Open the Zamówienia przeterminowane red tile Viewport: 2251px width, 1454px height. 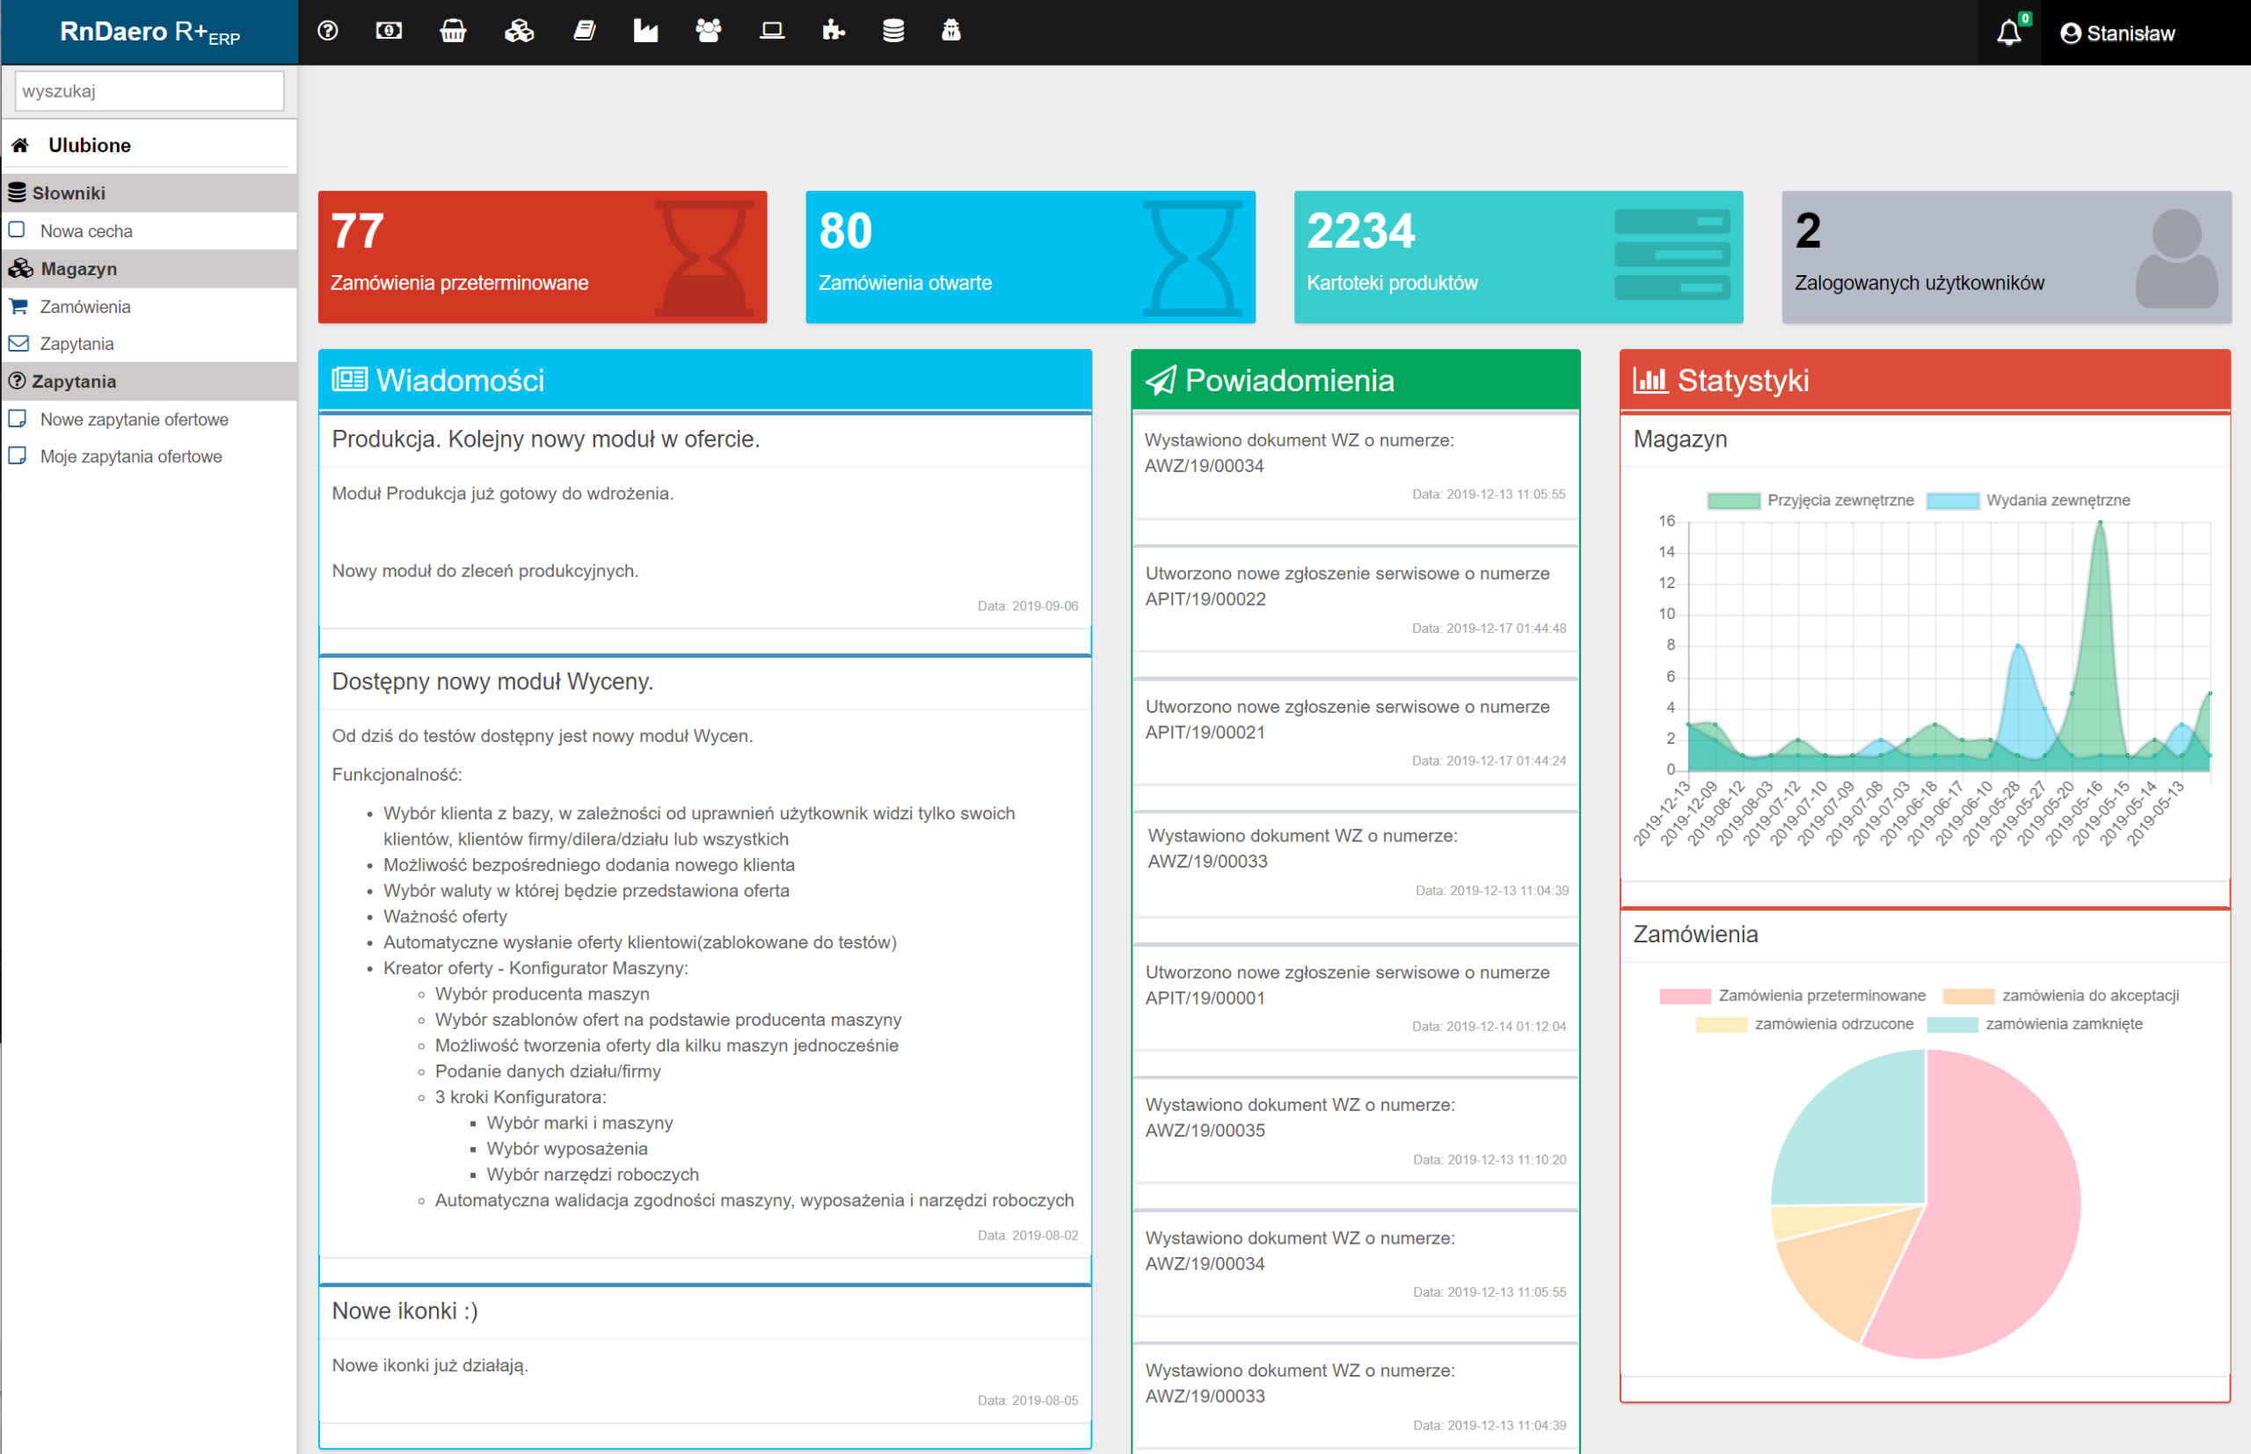point(542,257)
